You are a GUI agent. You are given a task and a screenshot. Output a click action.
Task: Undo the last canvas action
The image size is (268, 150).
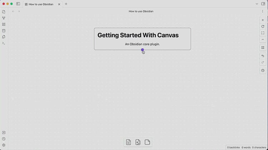pos(263,56)
